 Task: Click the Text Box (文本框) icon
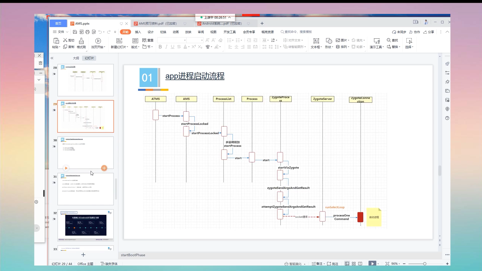[x=316, y=41]
